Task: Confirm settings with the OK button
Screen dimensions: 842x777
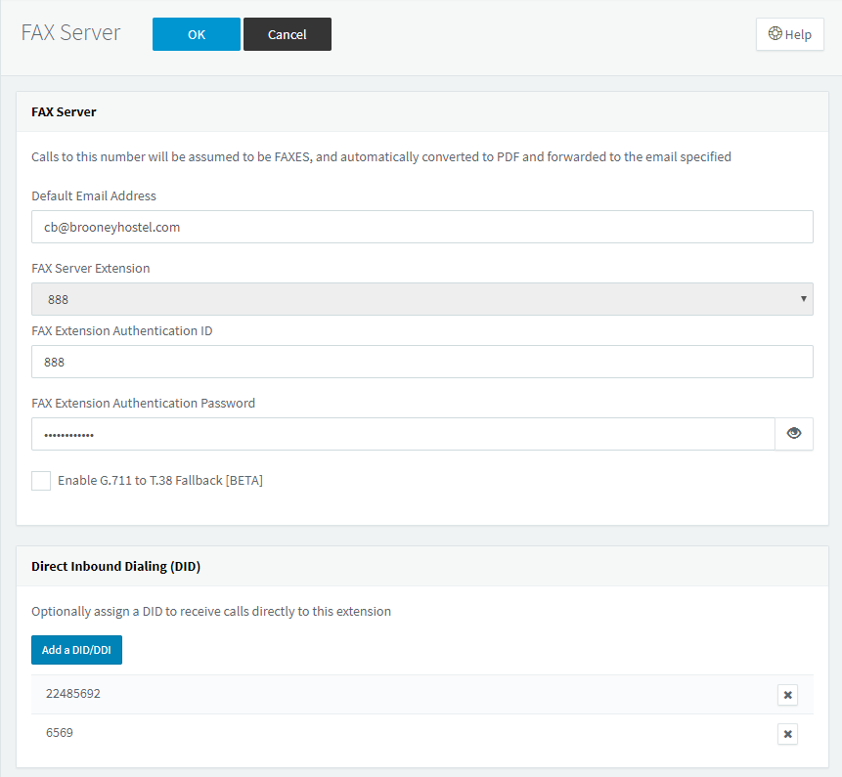Action: [197, 34]
